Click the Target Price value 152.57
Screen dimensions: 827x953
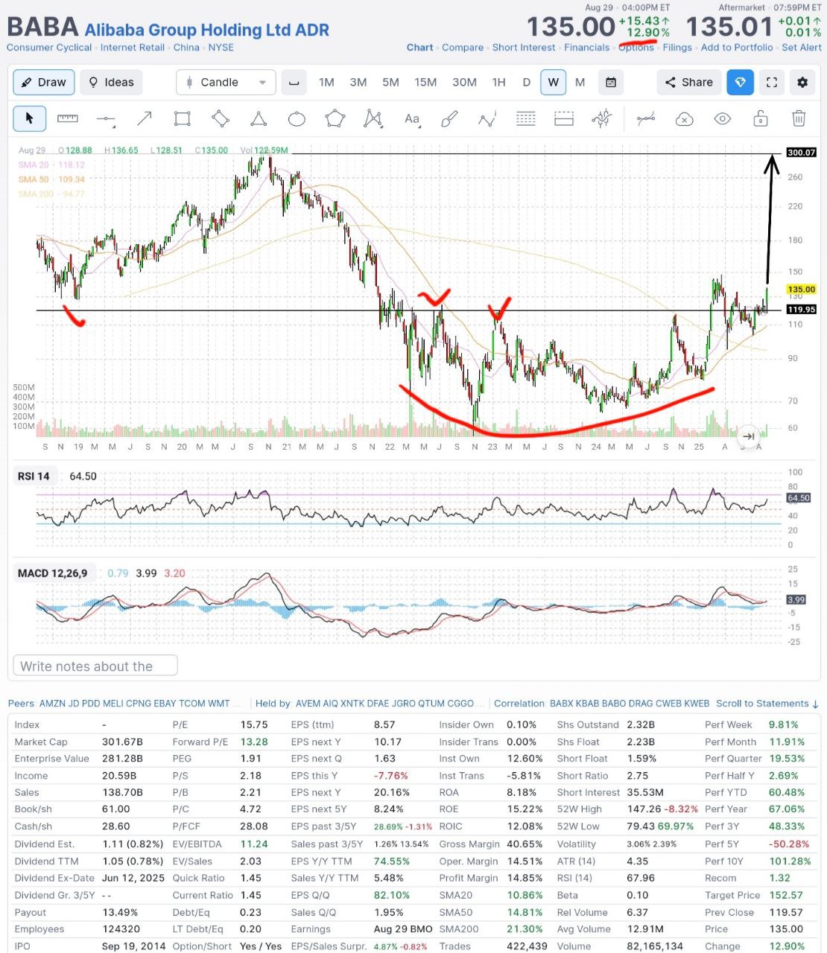(x=786, y=895)
